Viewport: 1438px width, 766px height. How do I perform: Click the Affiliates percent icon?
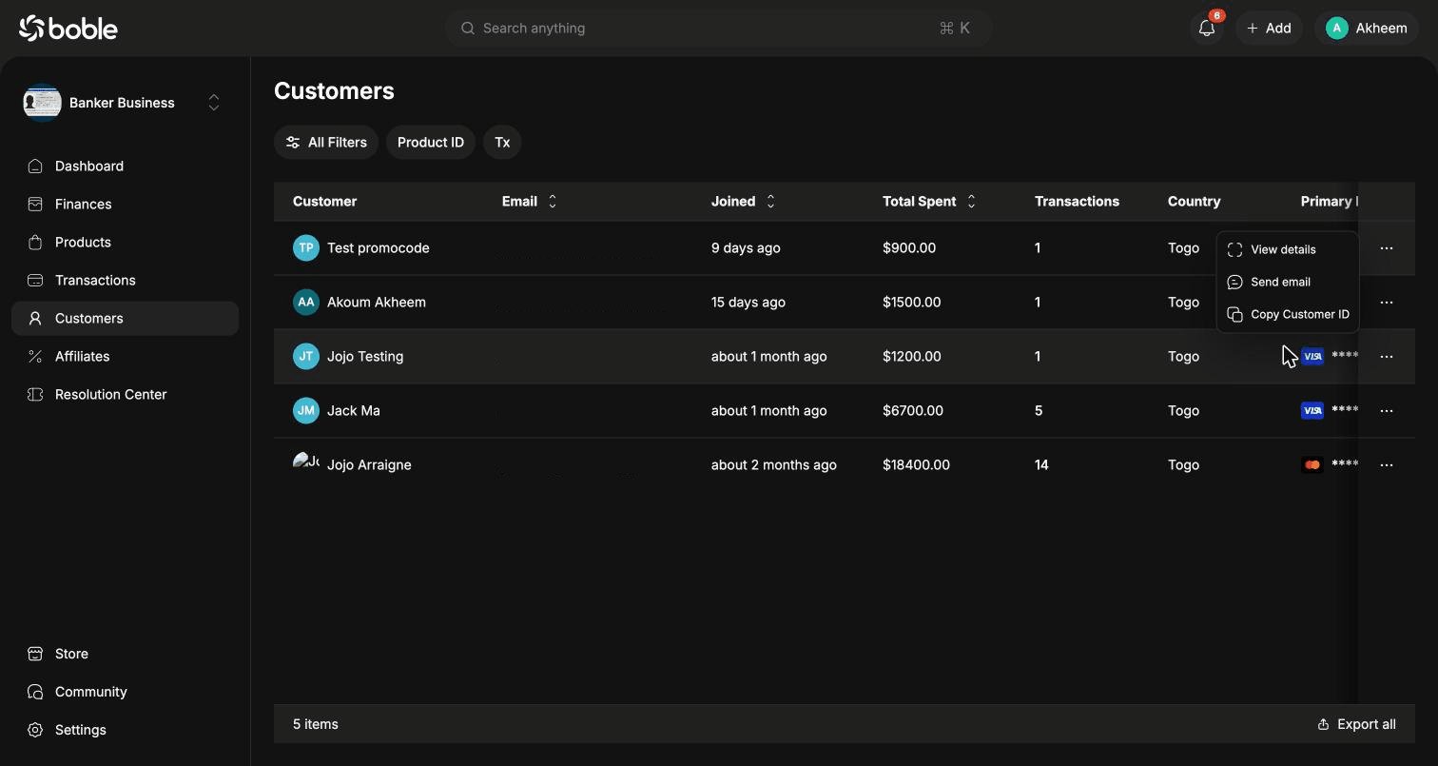[35, 356]
